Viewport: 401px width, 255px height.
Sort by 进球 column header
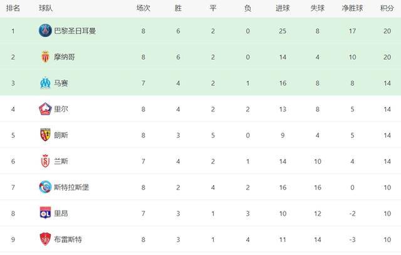click(283, 8)
